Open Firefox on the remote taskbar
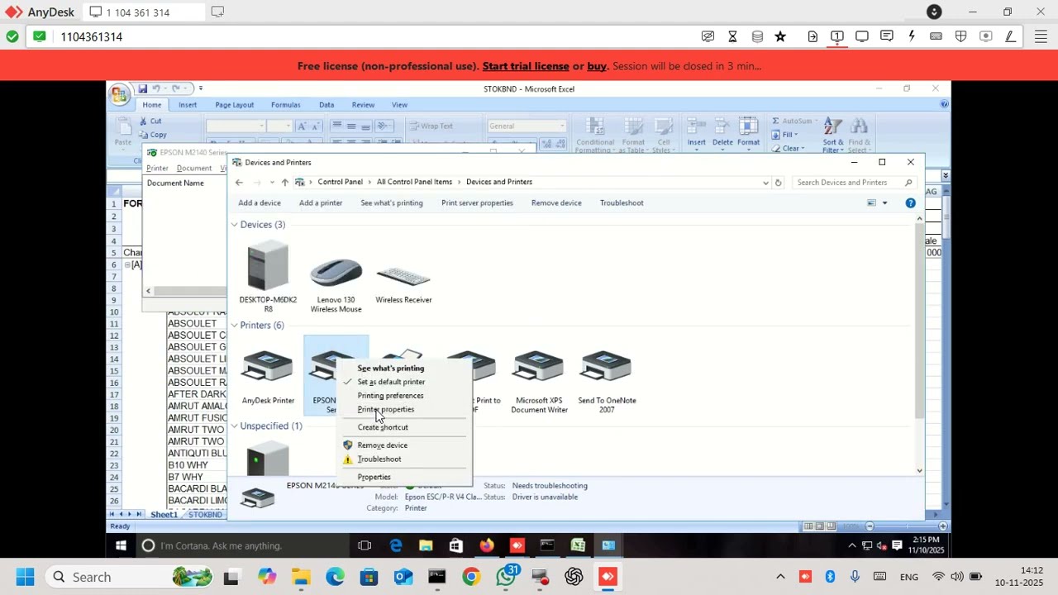Image resolution: width=1058 pixels, height=595 pixels. click(486, 545)
